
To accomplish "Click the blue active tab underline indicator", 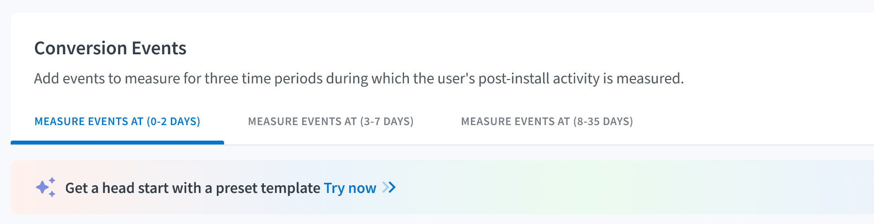I will 117,143.
